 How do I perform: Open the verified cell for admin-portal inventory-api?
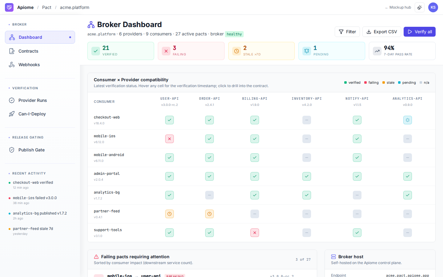point(307,176)
